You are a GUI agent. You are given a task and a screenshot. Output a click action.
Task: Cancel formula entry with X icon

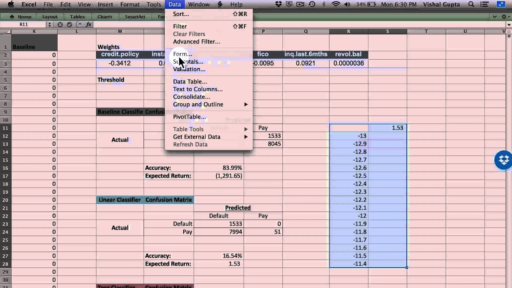60,24
